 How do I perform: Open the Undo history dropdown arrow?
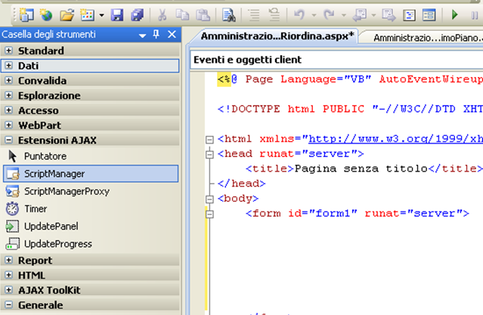(x=314, y=15)
